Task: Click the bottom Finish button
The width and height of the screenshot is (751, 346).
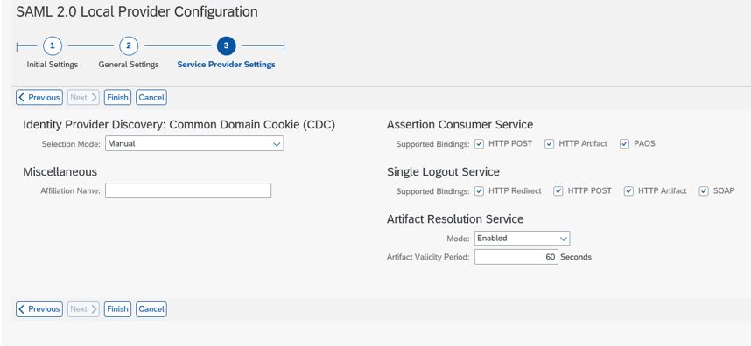Action: (x=117, y=309)
